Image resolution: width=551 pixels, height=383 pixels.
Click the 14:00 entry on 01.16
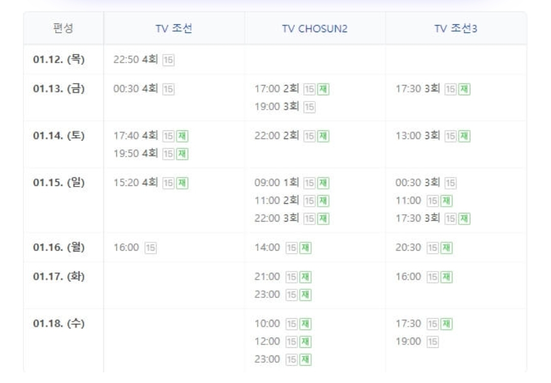click(267, 248)
